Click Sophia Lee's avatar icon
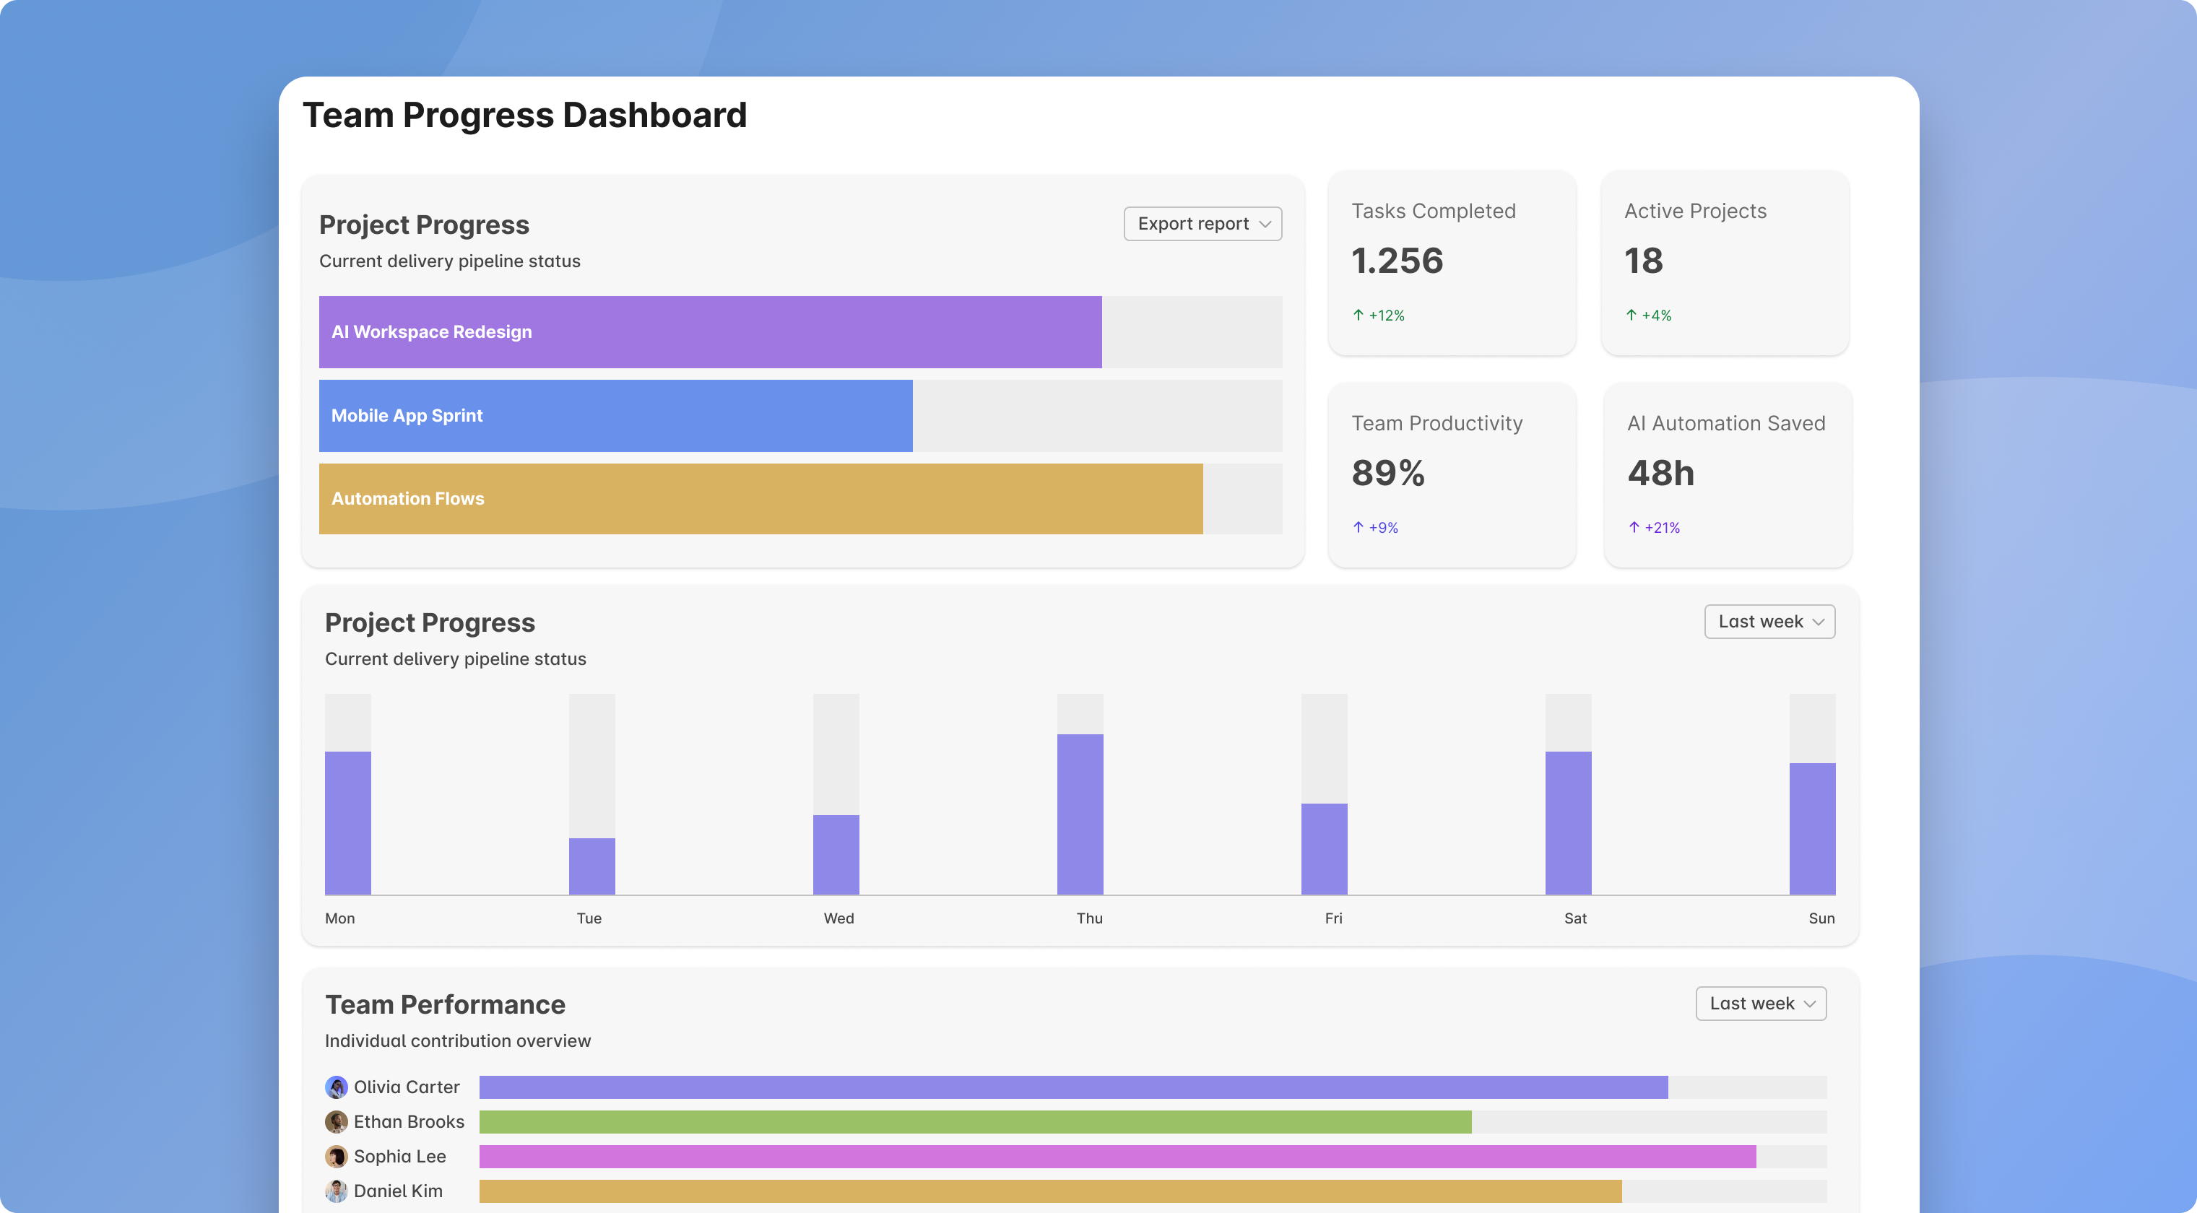The image size is (2197, 1213). point(336,1157)
